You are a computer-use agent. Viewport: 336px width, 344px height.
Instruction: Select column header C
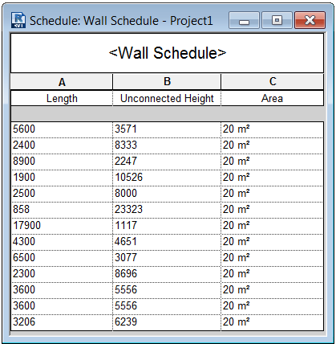point(273,82)
